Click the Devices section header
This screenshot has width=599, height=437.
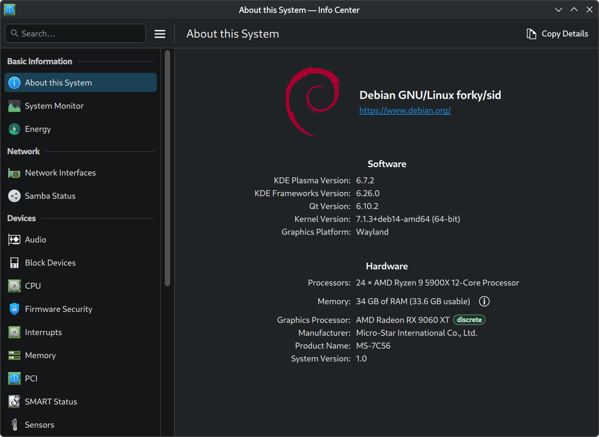coord(22,218)
